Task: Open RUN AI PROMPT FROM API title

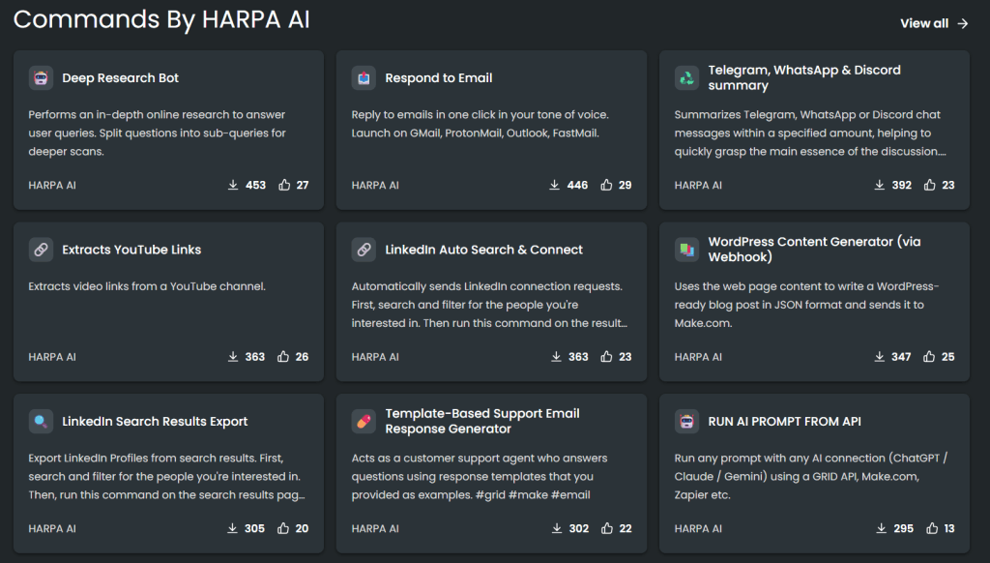Action: coord(784,422)
